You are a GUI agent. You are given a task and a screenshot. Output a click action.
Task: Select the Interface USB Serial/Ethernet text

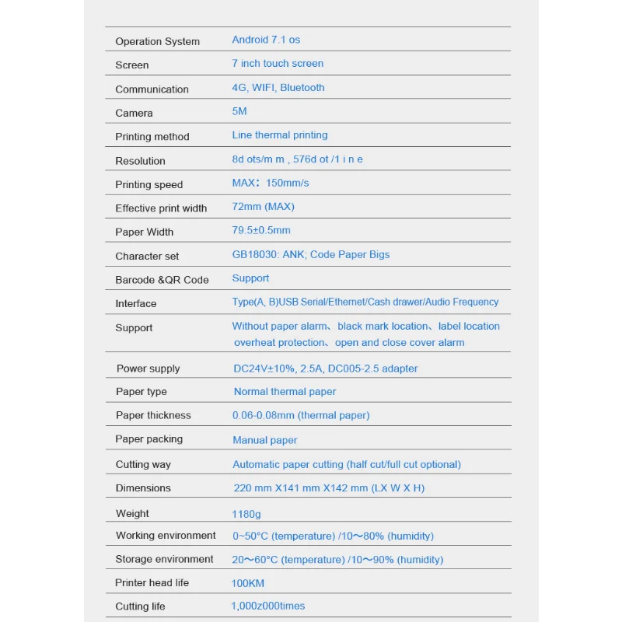pyautogui.click(x=365, y=302)
